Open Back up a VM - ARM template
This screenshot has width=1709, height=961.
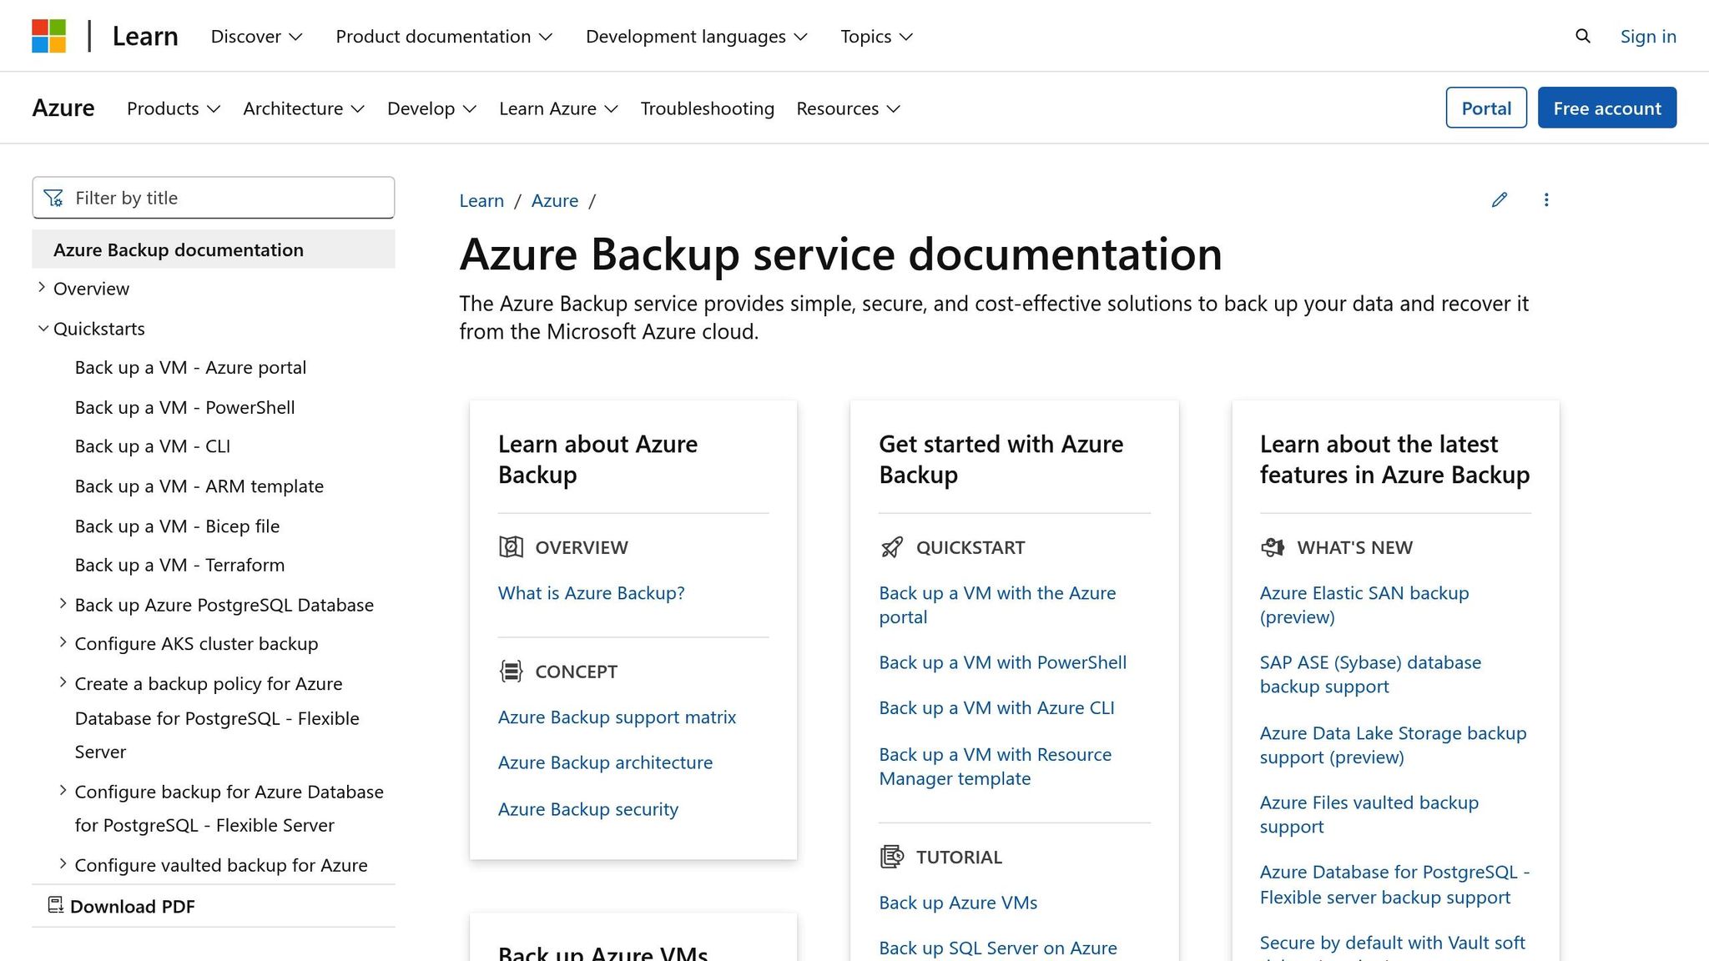click(199, 486)
